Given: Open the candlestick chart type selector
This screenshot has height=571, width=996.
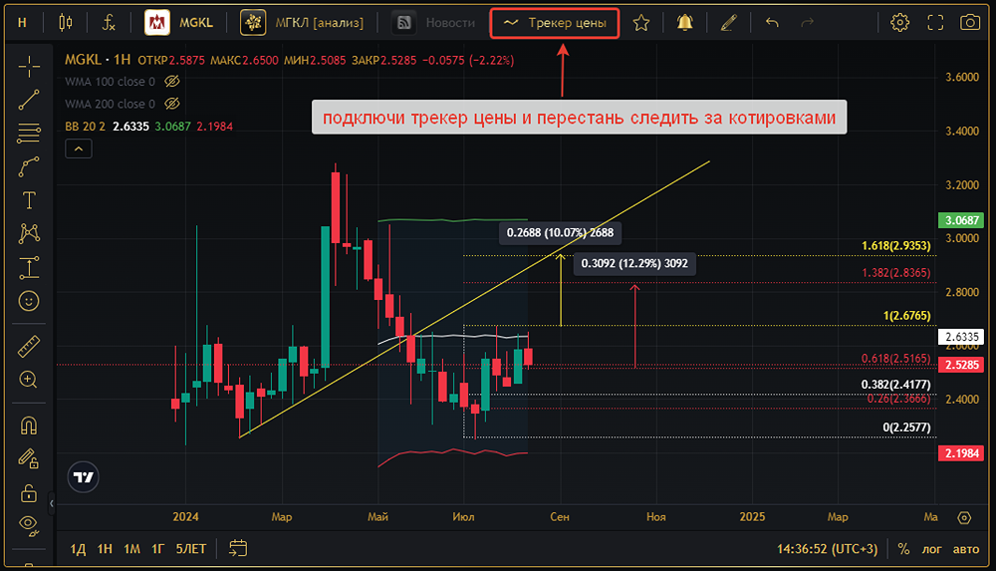Looking at the screenshot, I should coord(66,23).
